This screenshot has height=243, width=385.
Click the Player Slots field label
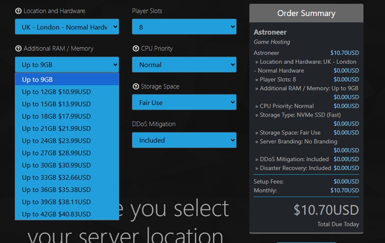tap(147, 11)
